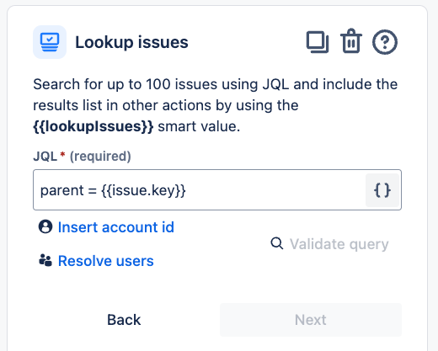This screenshot has height=351, width=438.
Task: Go Back to previous step
Action: click(124, 320)
